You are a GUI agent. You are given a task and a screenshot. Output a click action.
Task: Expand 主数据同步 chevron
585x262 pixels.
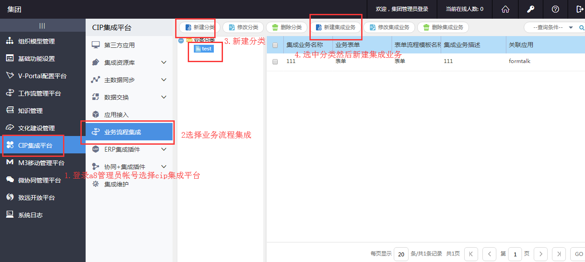coord(164,80)
